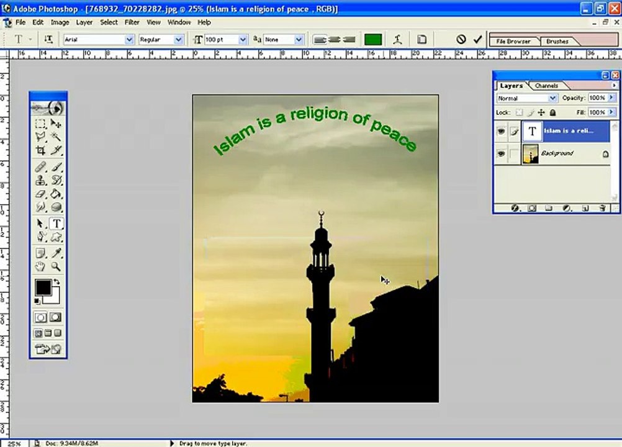
Task: Select the Eyedropper tool
Action: (x=56, y=253)
